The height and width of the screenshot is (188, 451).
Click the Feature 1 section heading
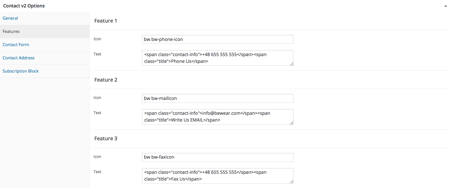[105, 21]
